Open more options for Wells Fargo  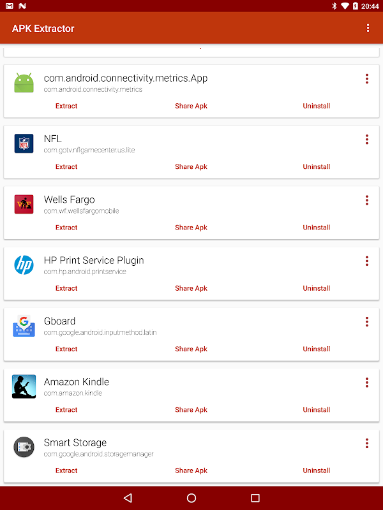pyautogui.click(x=367, y=200)
